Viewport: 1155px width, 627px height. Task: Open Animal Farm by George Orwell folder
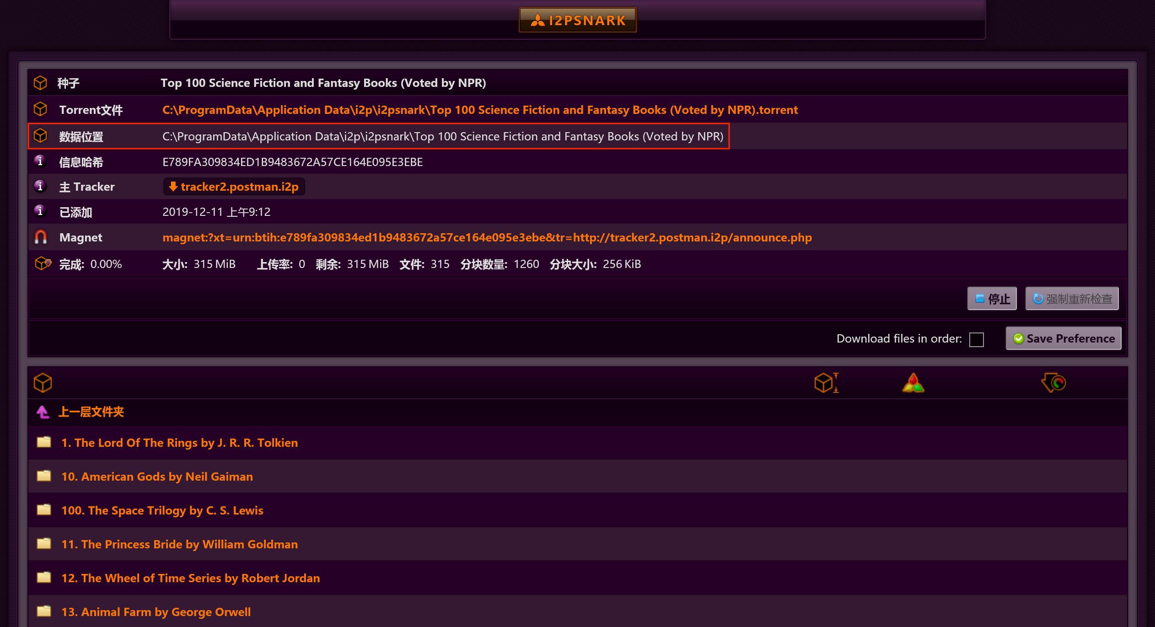(x=156, y=612)
